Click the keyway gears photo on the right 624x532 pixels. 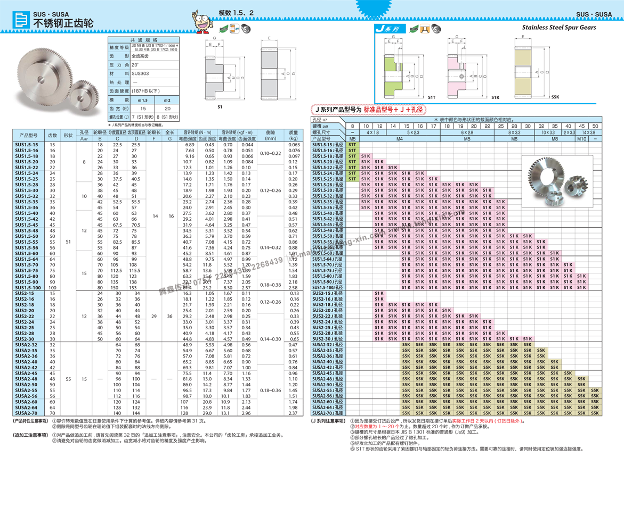[x=557, y=181]
